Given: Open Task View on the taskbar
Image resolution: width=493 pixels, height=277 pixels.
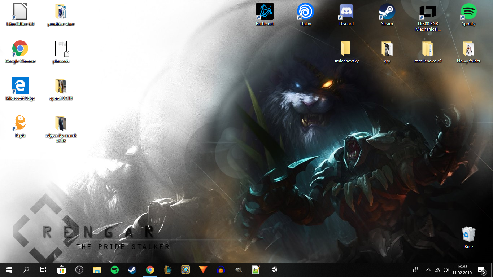Looking at the screenshot, I should [x=43, y=269].
